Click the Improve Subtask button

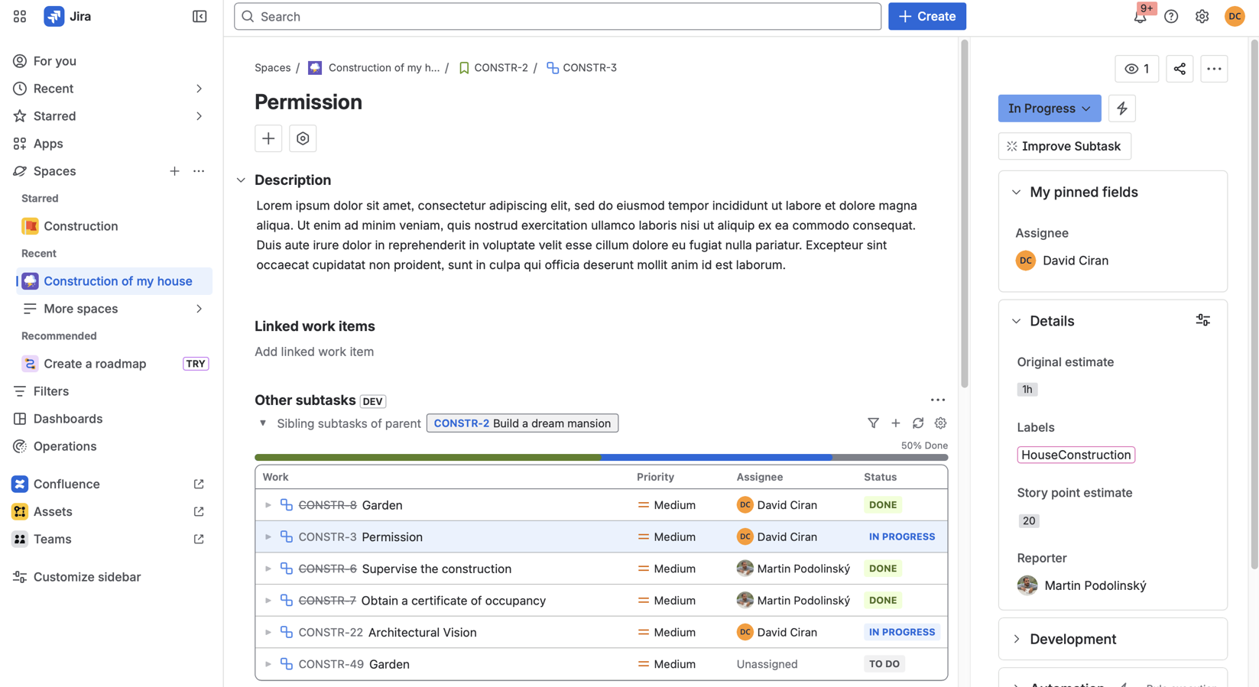(x=1064, y=146)
